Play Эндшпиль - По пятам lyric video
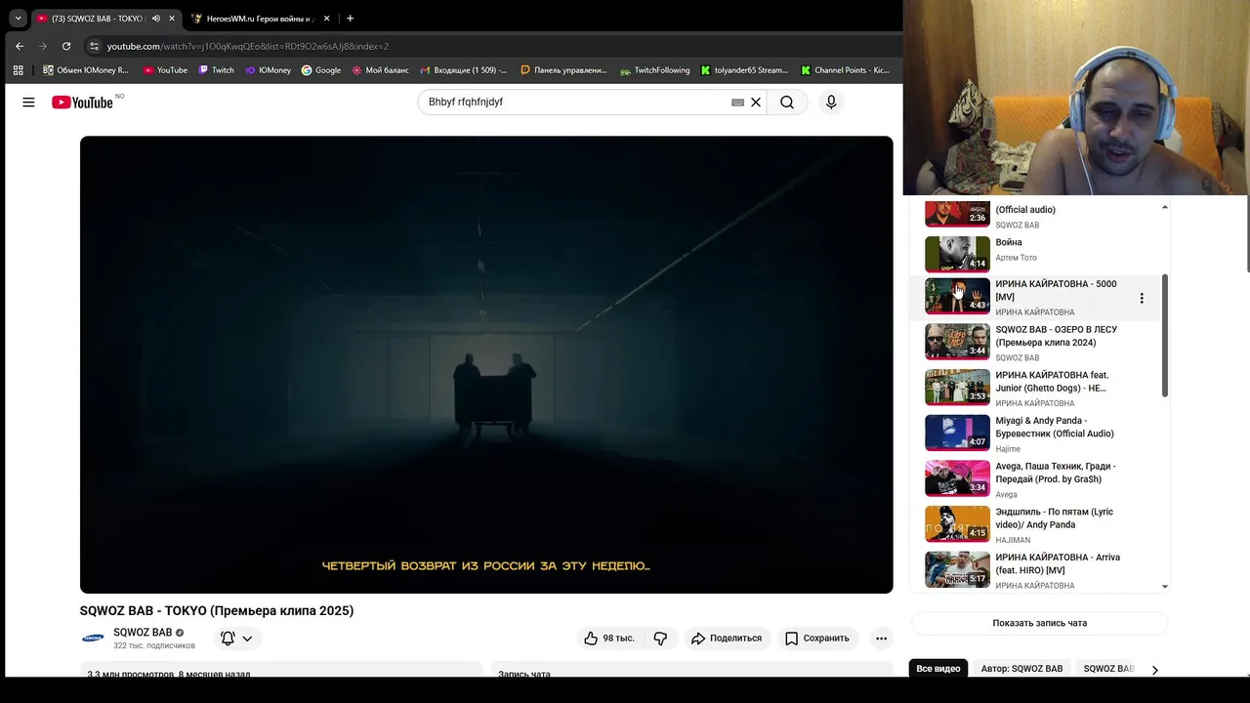Image resolution: width=1250 pixels, height=703 pixels. [1035, 524]
